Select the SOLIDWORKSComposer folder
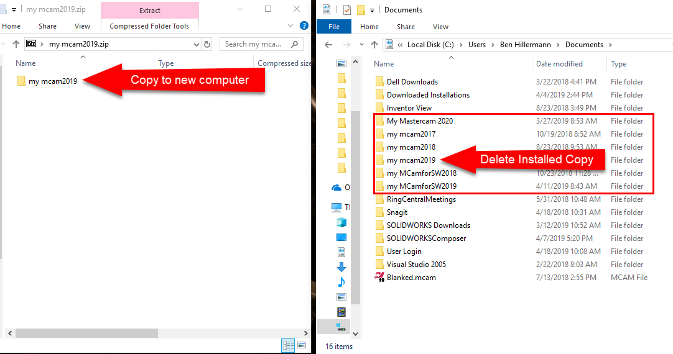 pyautogui.click(x=426, y=238)
